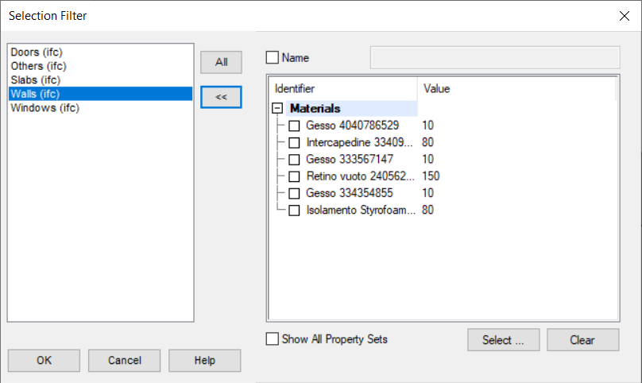Click the Identifier column header
642x383 pixels.
coord(342,88)
